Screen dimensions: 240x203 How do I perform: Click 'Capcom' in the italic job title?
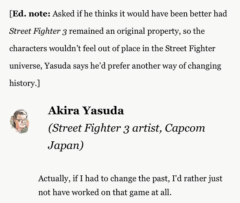[185, 128]
